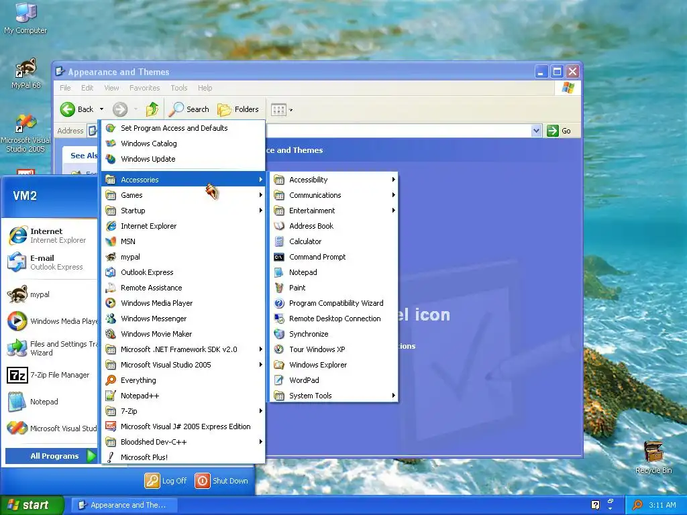Click the Log Off button
This screenshot has width=687, height=515.
click(166, 480)
